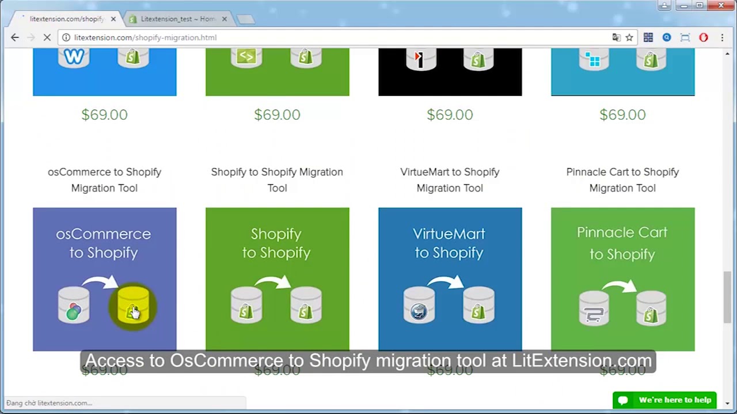Open a new tab button

point(246,19)
